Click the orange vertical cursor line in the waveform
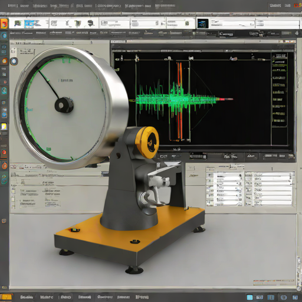This screenshot has height=302, width=302. click(x=179, y=100)
